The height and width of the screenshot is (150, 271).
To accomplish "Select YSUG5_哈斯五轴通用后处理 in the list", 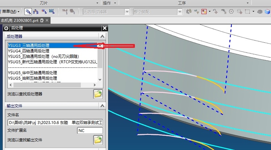I will point(53,78).
